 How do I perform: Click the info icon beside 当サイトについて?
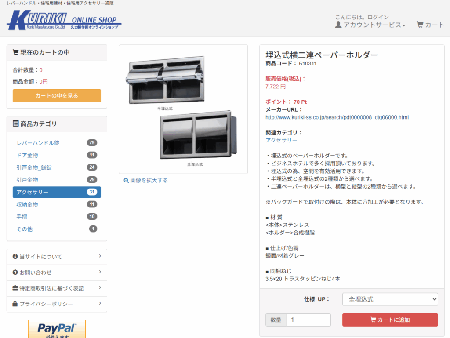point(15,257)
